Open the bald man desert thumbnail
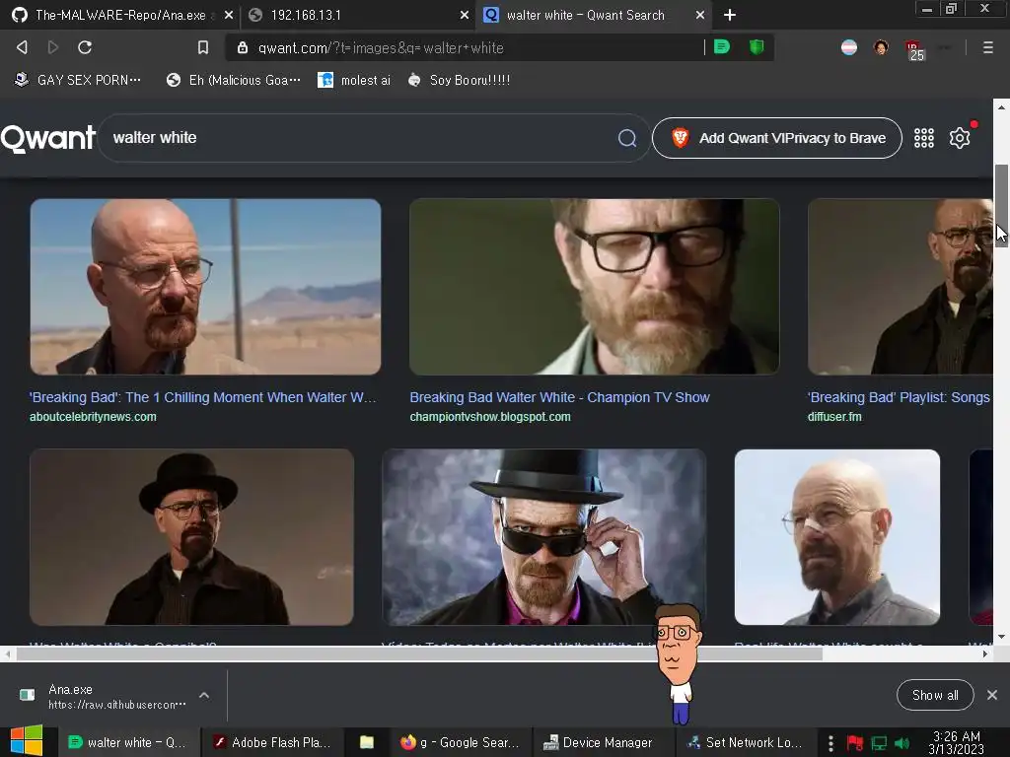The width and height of the screenshot is (1010, 757). pyautogui.click(x=205, y=287)
